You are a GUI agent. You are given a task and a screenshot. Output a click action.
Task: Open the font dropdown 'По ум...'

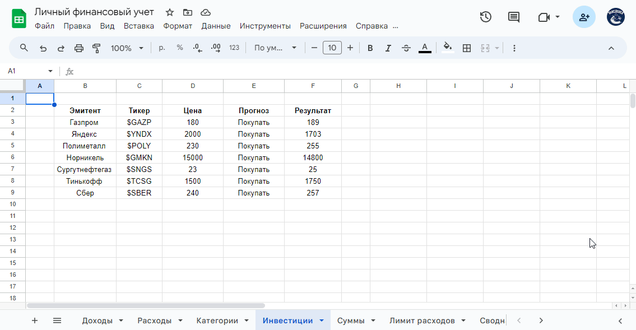tap(275, 48)
